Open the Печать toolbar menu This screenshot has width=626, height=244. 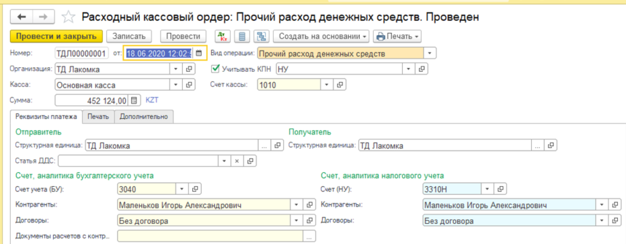(x=397, y=36)
